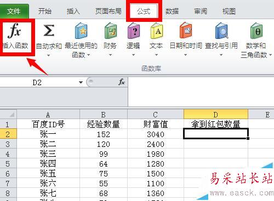This screenshot has width=274, height=201.
Task: Click cell with value 1500
Action: pos(156,173)
